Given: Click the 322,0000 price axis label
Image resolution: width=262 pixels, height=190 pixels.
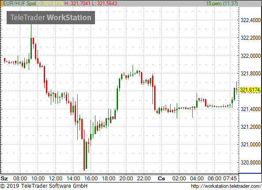Looking at the screenshot, I should pyautogui.click(x=251, y=56).
